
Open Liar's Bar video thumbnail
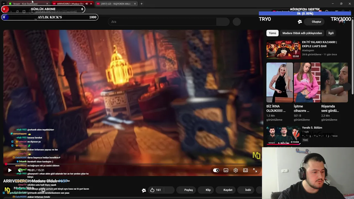(x=283, y=49)
